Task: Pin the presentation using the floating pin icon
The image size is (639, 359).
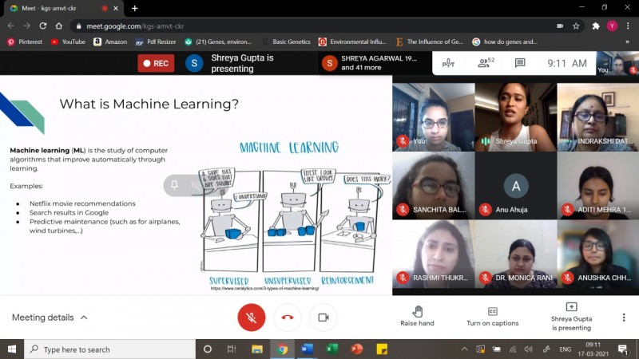Action: 174,185
